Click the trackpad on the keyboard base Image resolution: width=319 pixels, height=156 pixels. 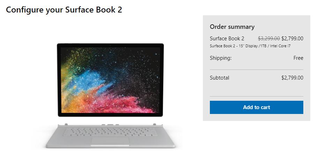point(110,141)
